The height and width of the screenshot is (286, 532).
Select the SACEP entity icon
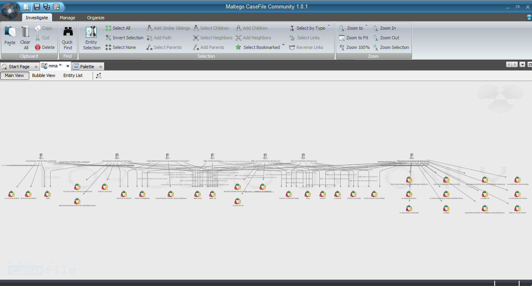pyautogui.click(x=323, y=194)
